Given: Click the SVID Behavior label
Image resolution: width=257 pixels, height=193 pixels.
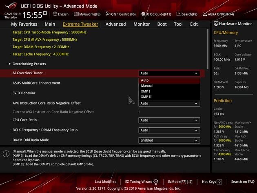Looking at the screenshot, I should (24, 93).
